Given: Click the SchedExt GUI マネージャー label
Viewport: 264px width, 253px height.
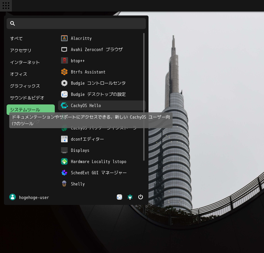Looking at the screenshot, I should tap(99, 173).
